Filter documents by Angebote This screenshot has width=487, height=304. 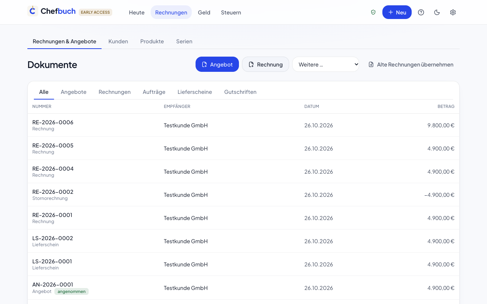pyautogui.click(x=73, y=92)
